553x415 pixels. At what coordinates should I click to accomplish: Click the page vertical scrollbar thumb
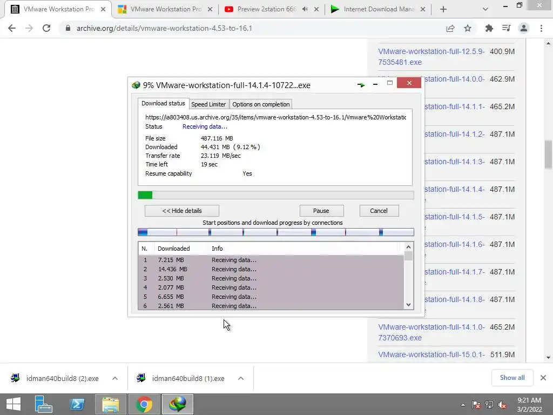click(548, 155)
